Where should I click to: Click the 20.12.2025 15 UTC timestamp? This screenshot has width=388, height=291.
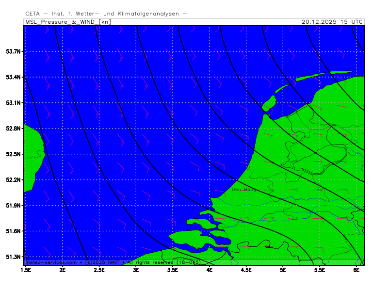click(x=332, y=22)
